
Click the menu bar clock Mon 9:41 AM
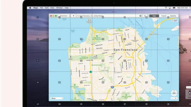[x=182, y=8]
